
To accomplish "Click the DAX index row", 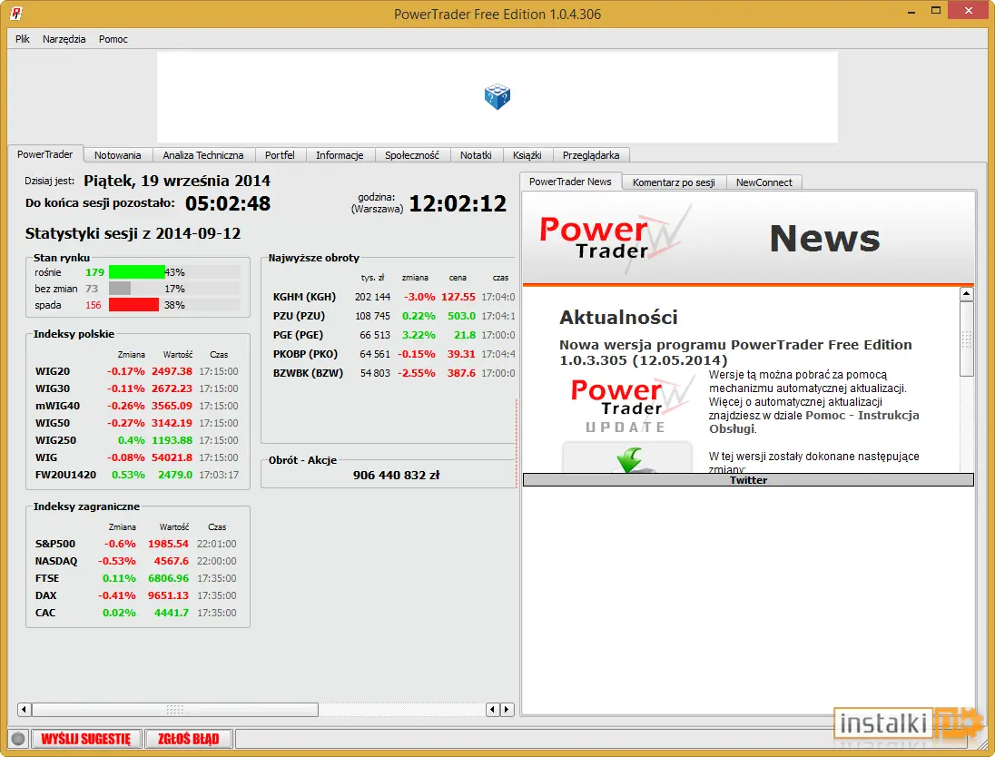I will point(136,595).
